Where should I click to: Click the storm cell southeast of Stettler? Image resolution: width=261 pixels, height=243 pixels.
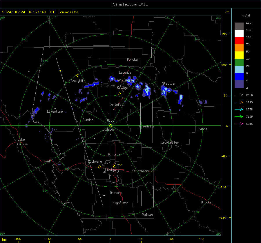point(181,99)
